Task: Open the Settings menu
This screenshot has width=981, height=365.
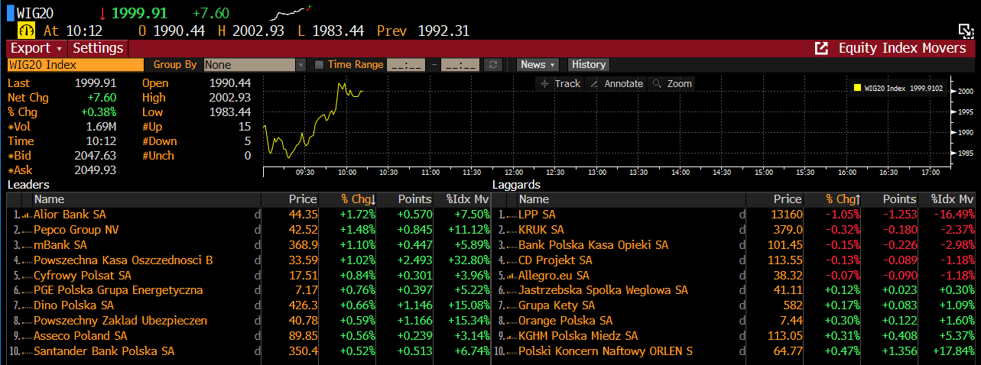Action: (x=98, y=48)
